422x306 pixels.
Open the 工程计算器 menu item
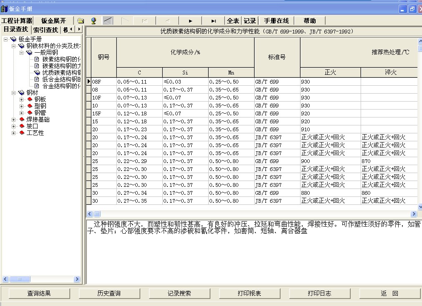click(17, 21)
